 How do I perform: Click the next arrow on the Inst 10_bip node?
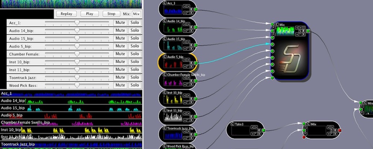tap(188, 95)
